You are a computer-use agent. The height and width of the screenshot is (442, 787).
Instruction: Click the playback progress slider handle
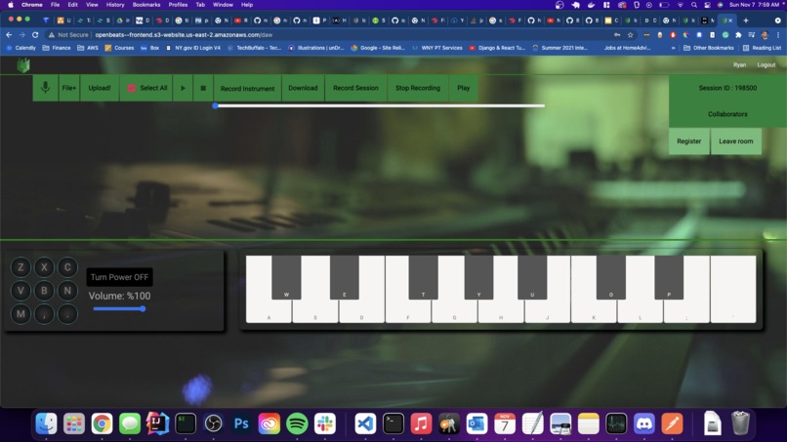tap(216, 105)
